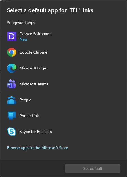
Task: Choose the Phone Link text label
Action: [x=29, y=116]
